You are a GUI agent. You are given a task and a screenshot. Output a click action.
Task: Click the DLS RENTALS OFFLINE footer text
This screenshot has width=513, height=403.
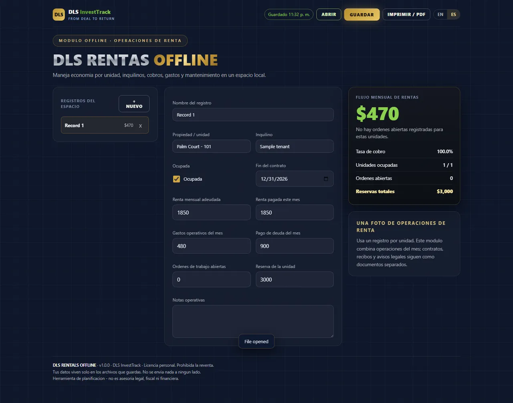pyautogui.click(x=75, y=365)
